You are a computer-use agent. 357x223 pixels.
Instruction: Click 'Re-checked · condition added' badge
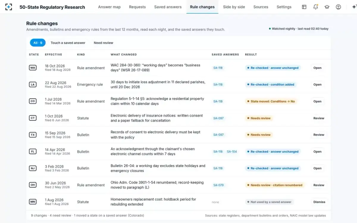271,84
